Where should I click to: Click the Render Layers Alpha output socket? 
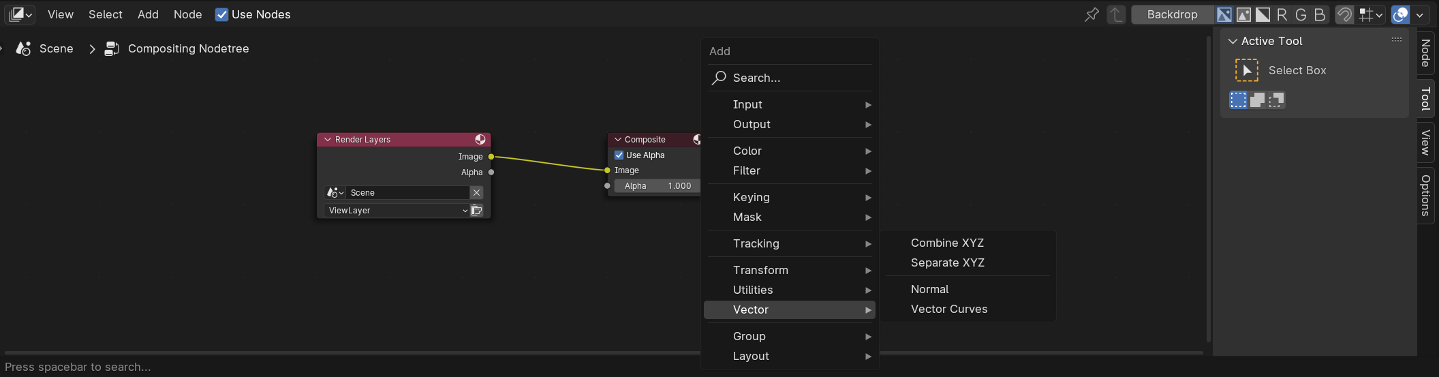pyautogui.click(x=491, y=172)
